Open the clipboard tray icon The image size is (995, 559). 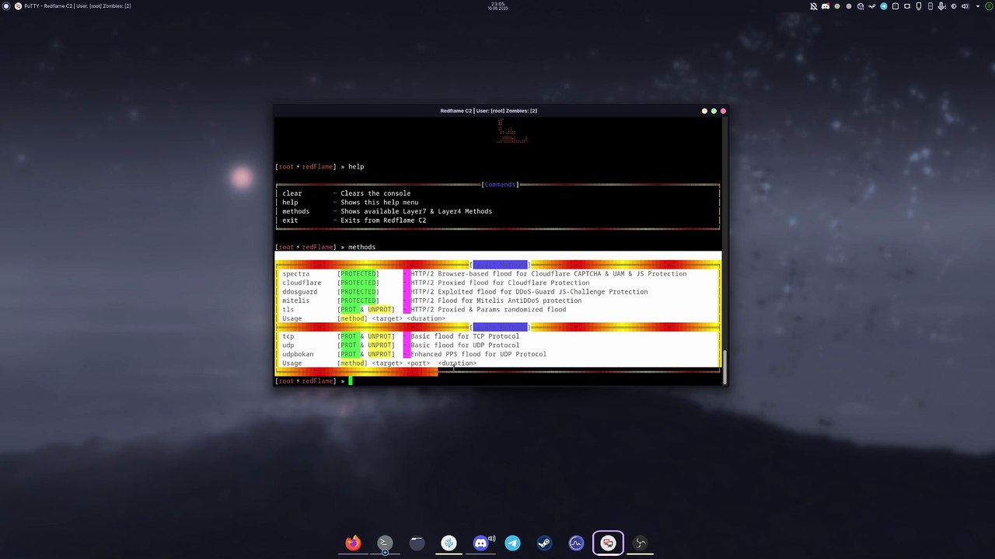[895, 6]
